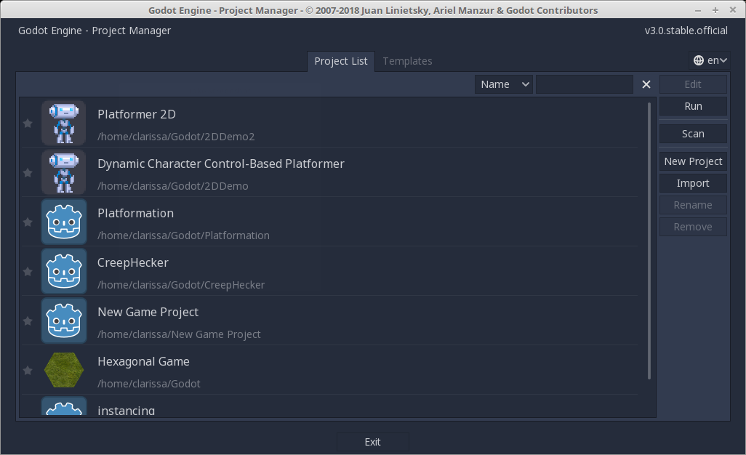Screen dimensions: 746x455
Task: Maximize window with the plus title button
Action: 715,10
